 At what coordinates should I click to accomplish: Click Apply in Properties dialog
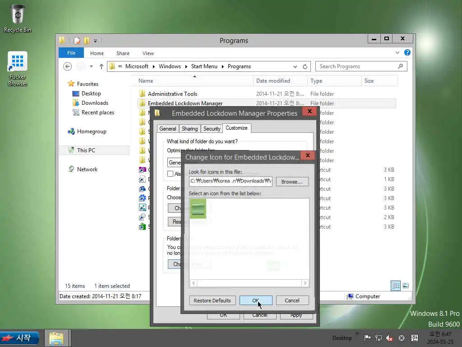coord(296,315)
